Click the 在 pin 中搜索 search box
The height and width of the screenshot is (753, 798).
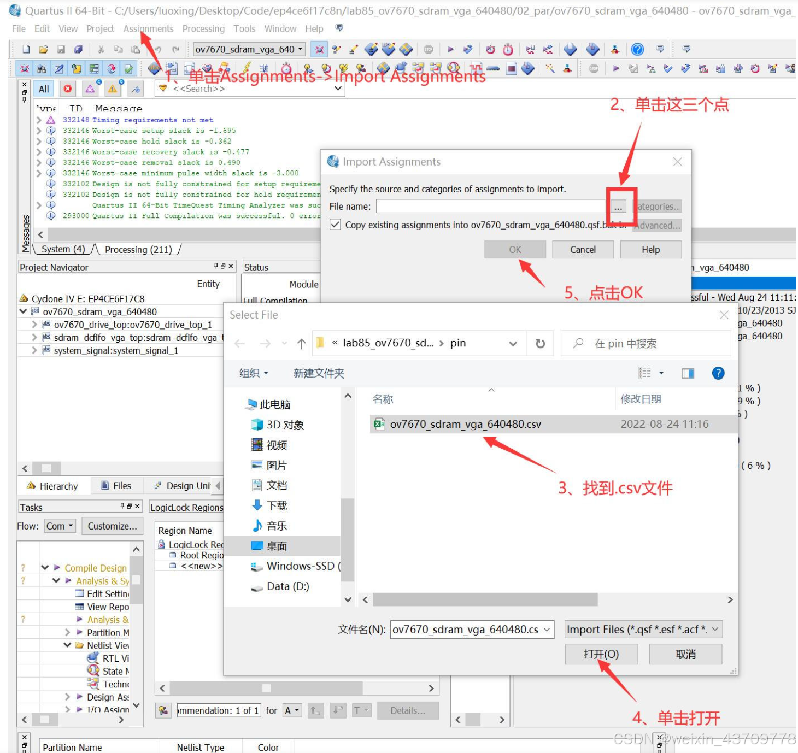click(646, 343)
